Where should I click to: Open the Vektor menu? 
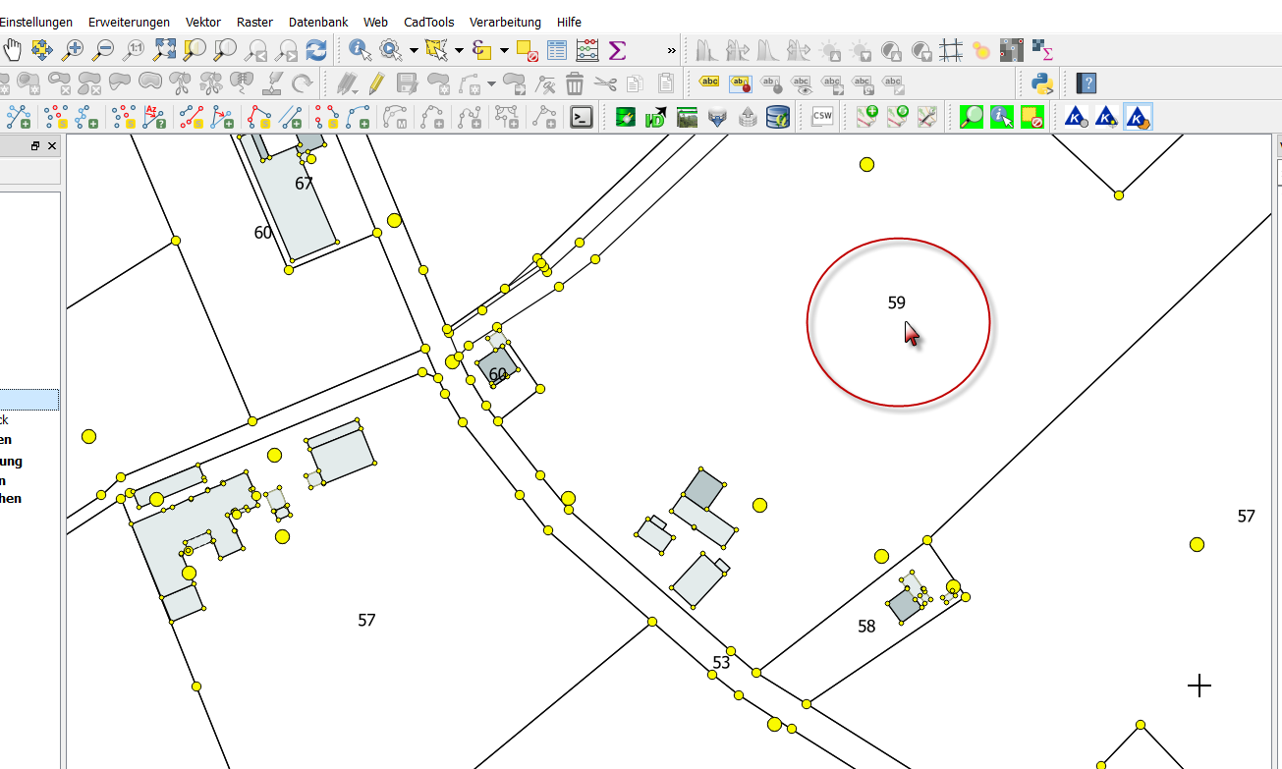coord(203,22)
